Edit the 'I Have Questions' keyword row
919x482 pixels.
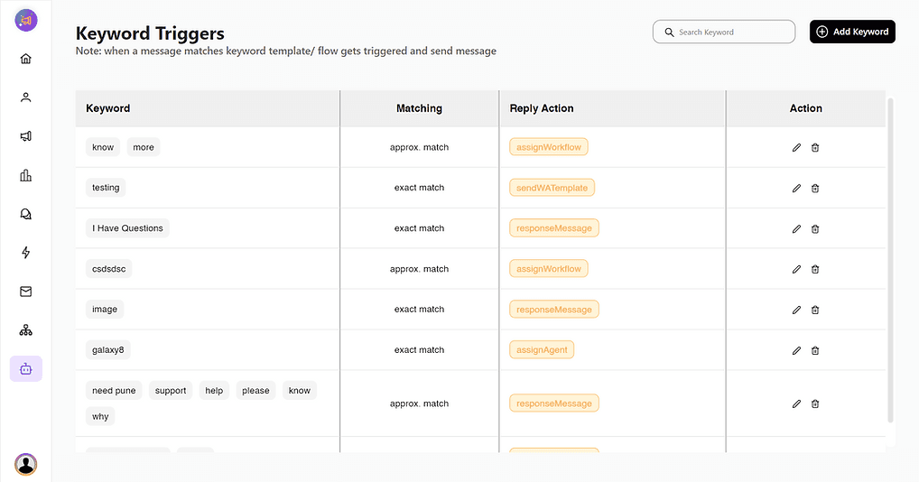coord(796,229)
